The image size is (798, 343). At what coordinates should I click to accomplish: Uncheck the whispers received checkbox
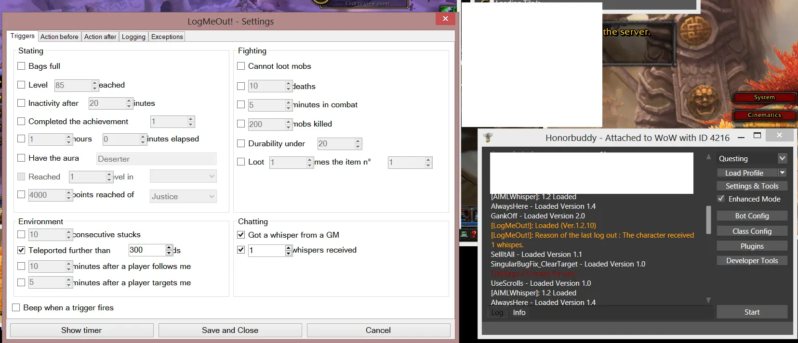tap(241, 250)
